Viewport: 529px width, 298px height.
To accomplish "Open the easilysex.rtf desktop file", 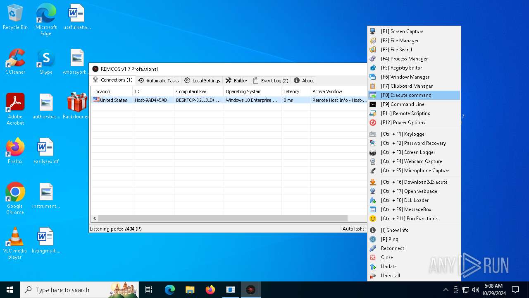I will tap(46, 151).
